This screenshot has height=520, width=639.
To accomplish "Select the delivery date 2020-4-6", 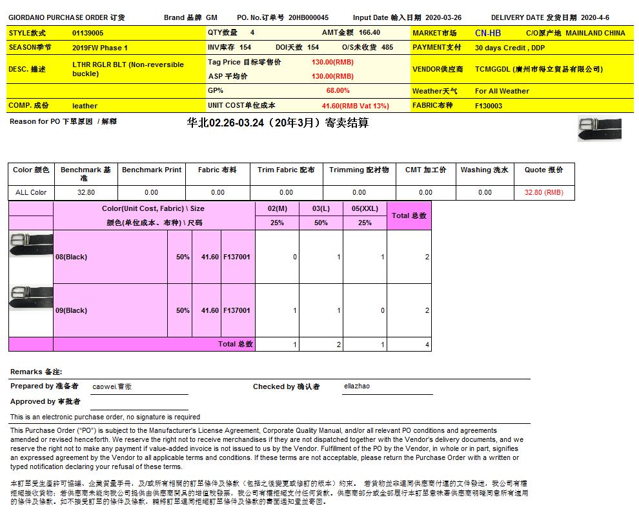I will click(x=594, y=17).
